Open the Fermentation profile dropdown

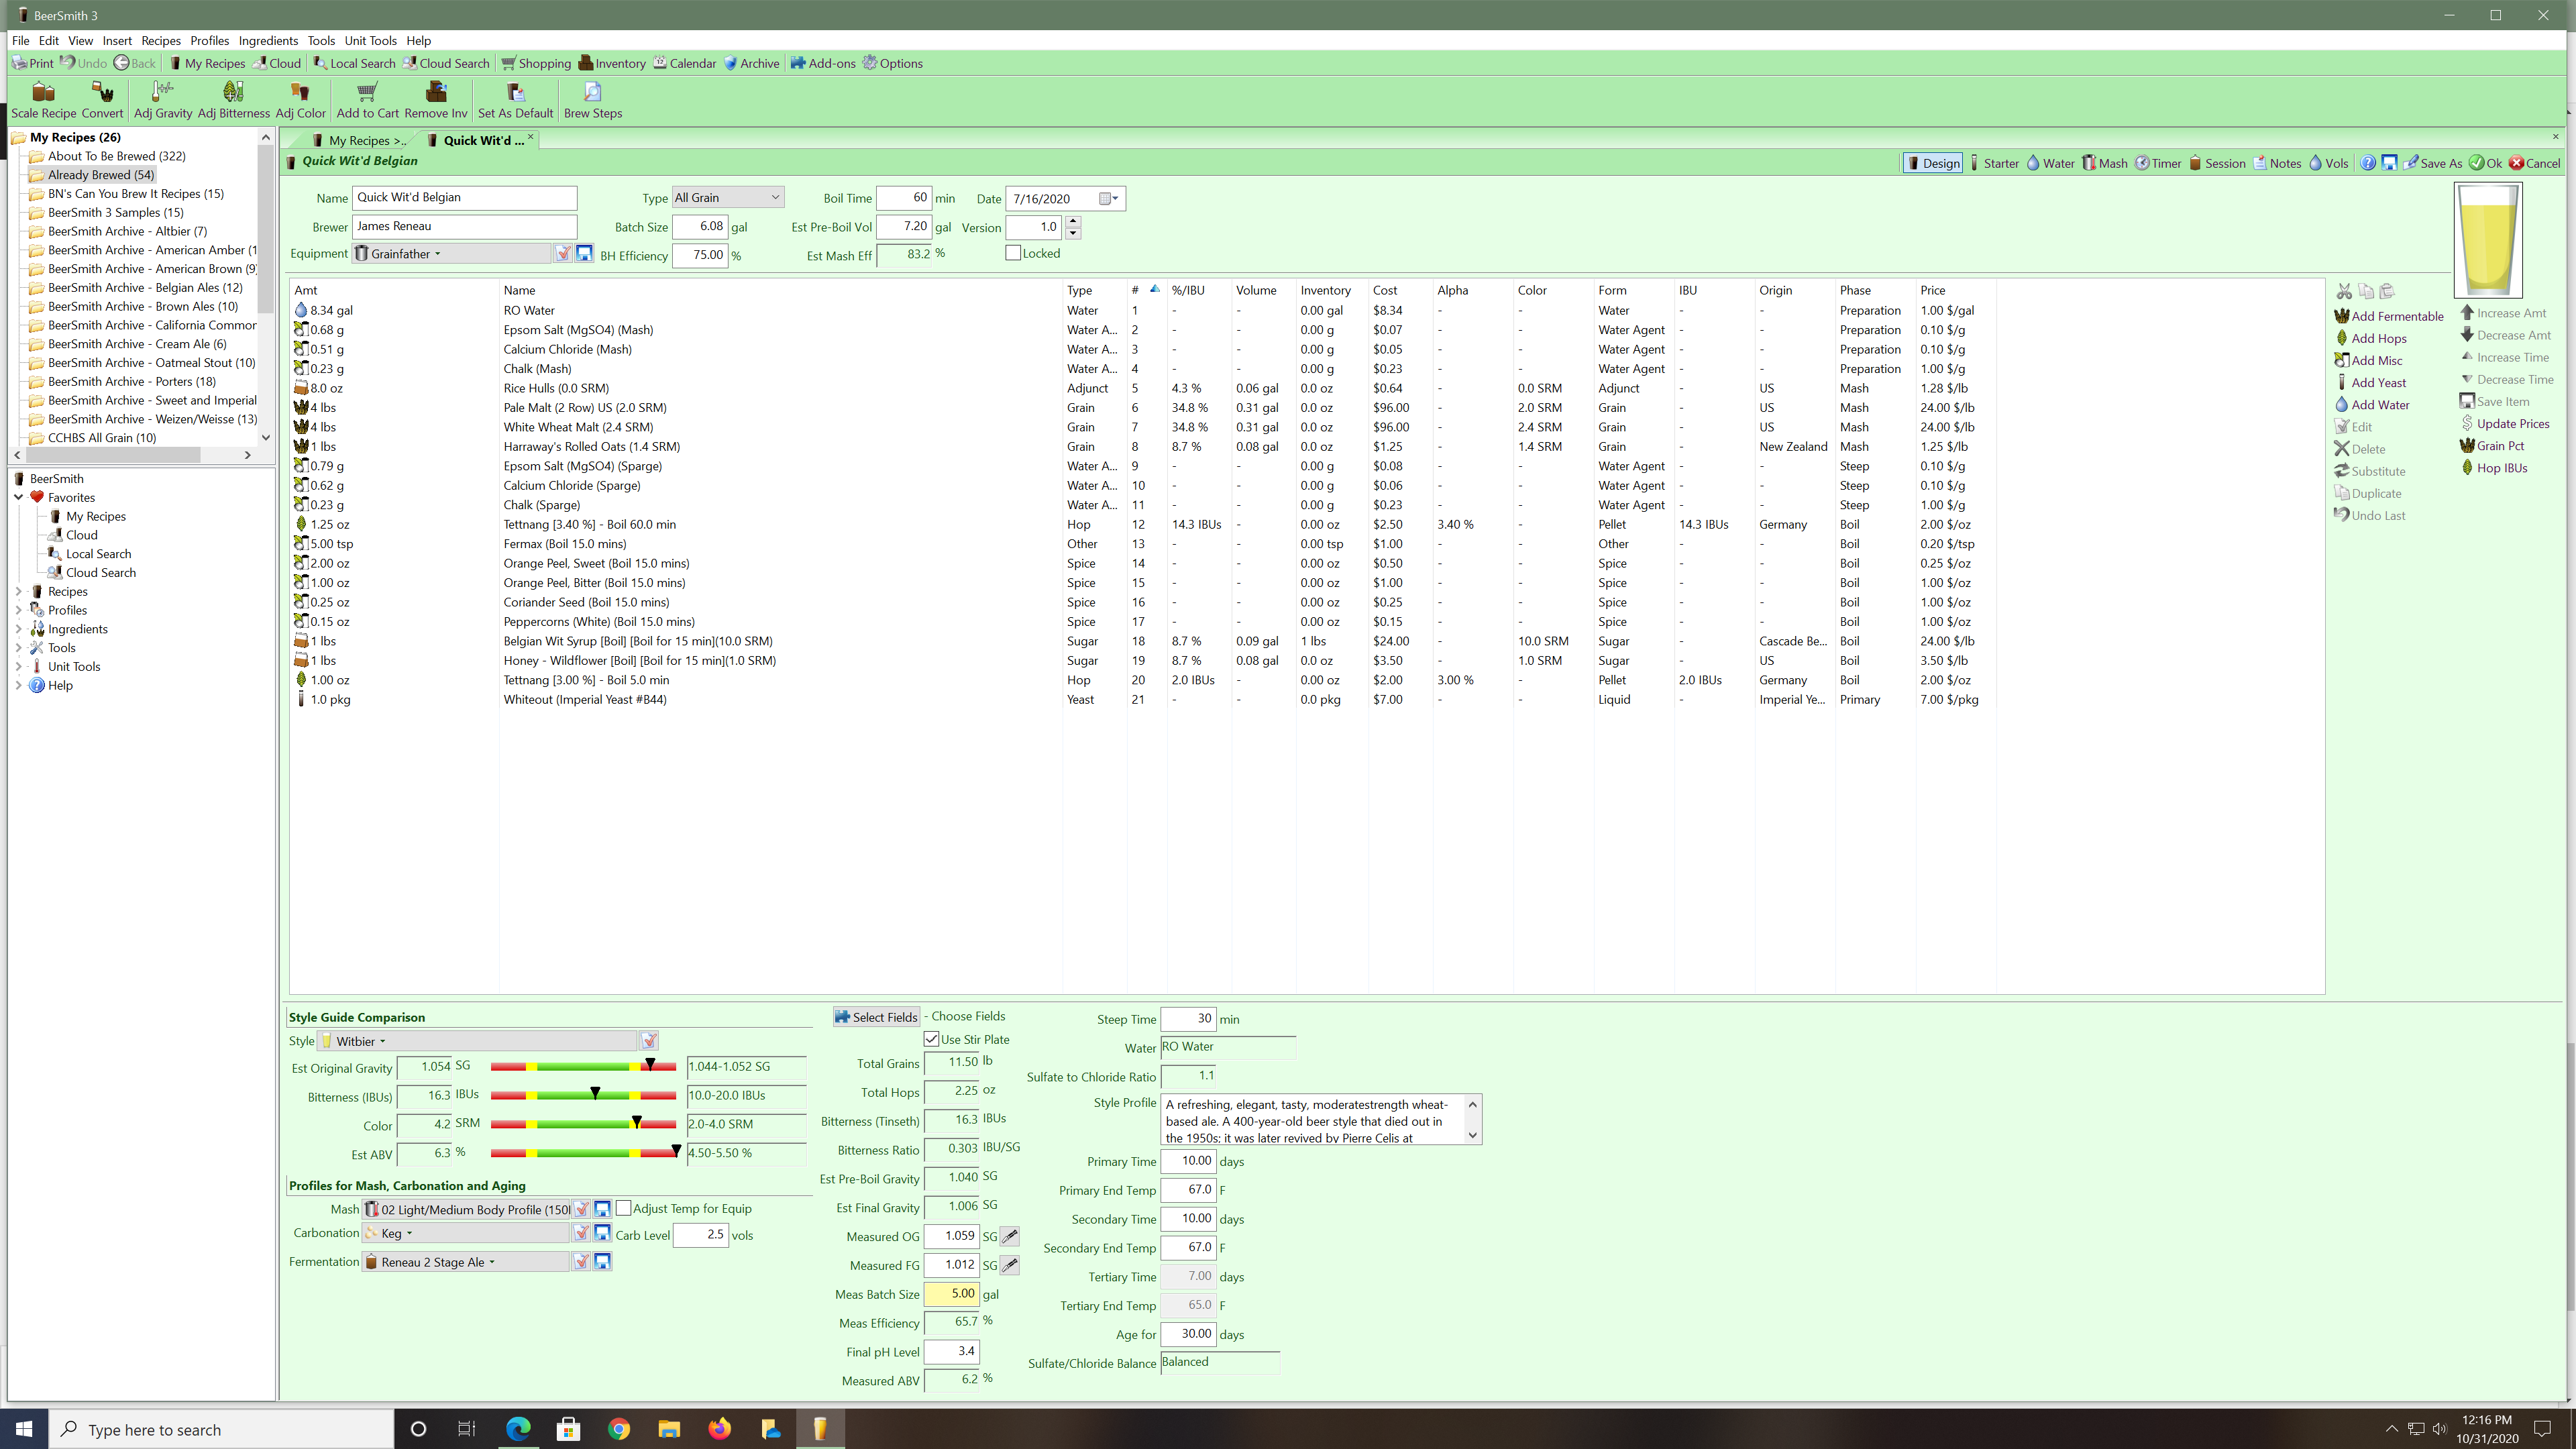pyautogui.click(x=466, y=1262)
